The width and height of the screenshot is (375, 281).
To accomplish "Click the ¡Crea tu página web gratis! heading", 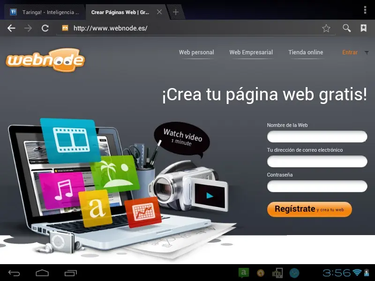I will tap(264, 95).
